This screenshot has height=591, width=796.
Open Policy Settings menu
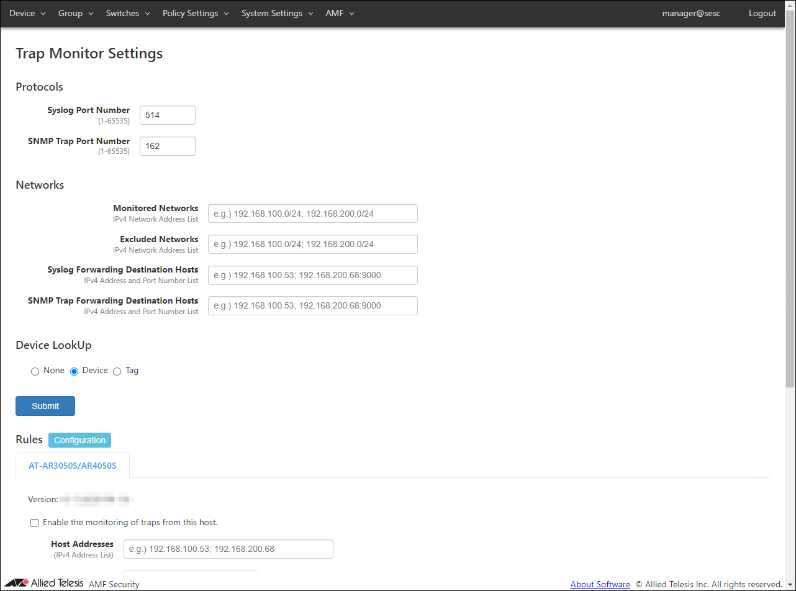tap(195, 13)
